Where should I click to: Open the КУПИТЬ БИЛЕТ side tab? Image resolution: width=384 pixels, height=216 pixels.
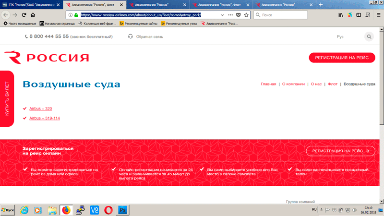(x=7, y=99)
